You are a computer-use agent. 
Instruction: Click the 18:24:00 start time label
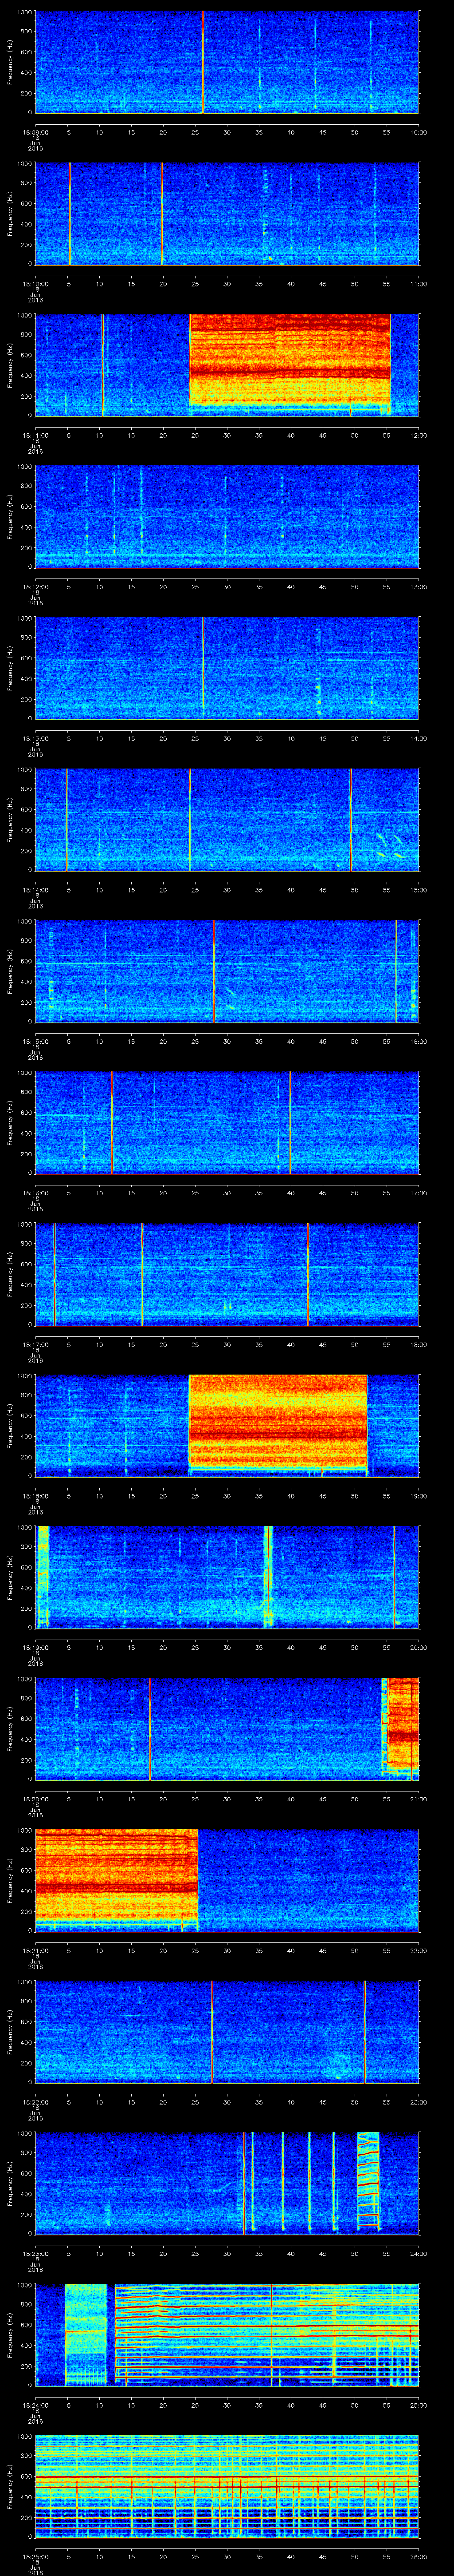click(35, 2405)
